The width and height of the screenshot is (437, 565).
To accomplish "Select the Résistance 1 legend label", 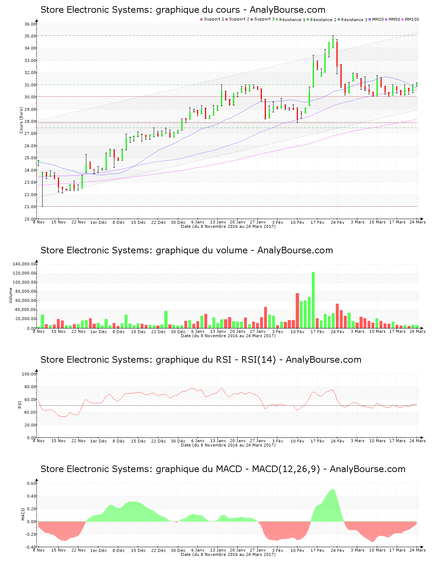I will (x=292, y=20).
